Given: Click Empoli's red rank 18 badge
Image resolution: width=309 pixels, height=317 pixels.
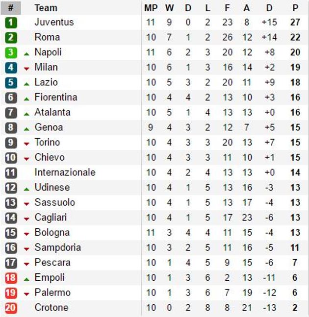Looking at the screenshot, I should tap(11, 278).
